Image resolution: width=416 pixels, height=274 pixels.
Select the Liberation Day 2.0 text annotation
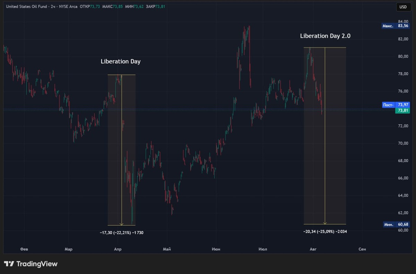point(325,36)
